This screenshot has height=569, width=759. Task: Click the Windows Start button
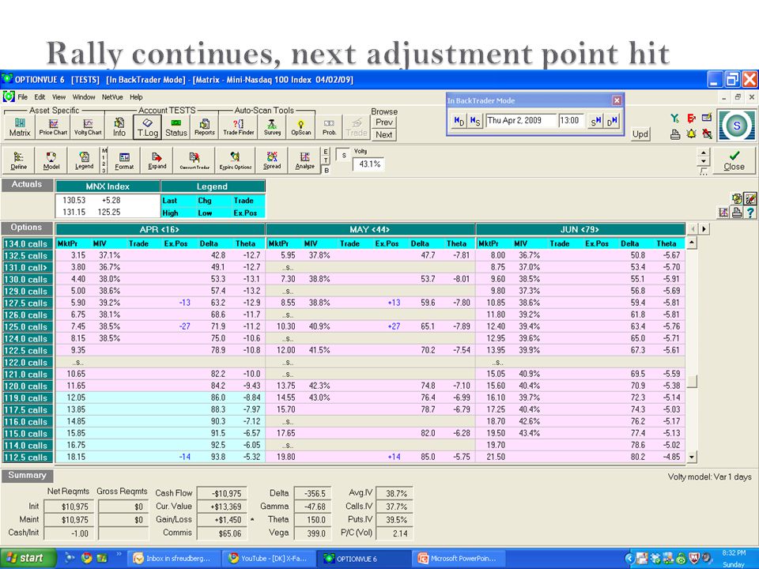click(x=27, y=558)
